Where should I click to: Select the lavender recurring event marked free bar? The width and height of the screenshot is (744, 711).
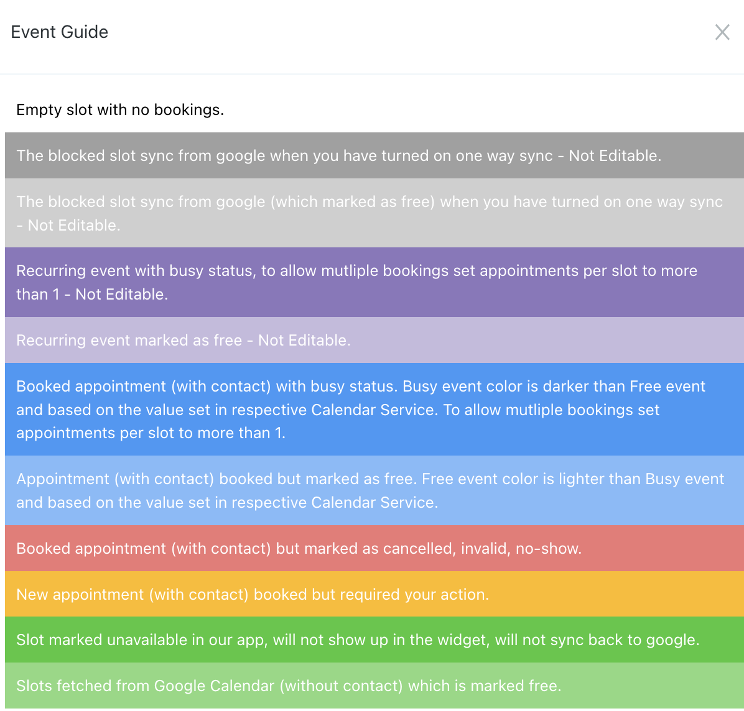pos(374,340)
